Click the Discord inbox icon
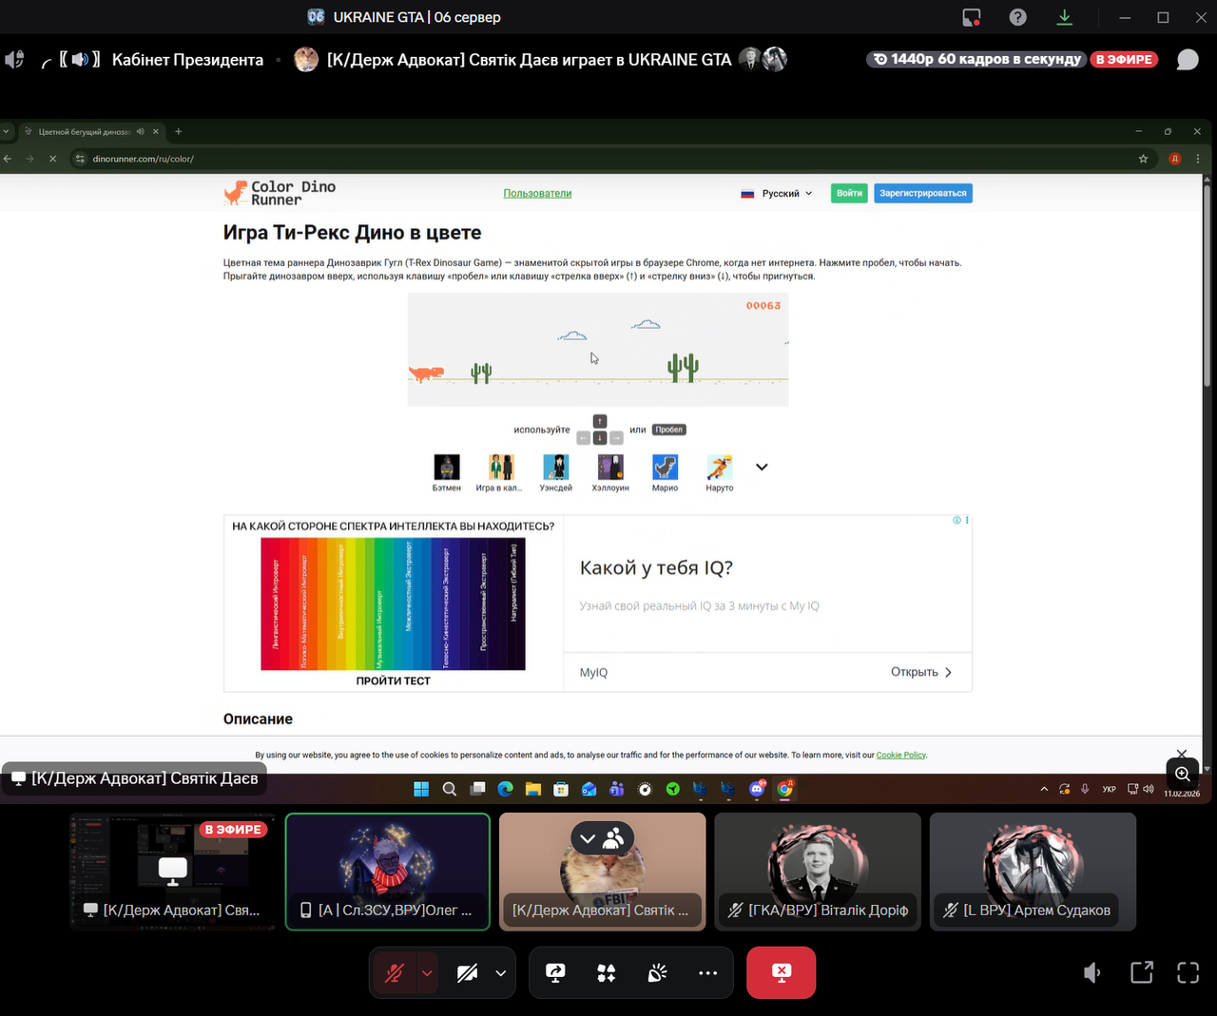1217x1016 pixels. [x=971, y=17]
